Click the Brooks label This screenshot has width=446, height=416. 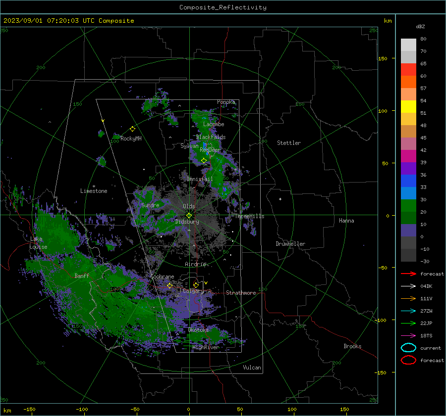click(352, 346)
